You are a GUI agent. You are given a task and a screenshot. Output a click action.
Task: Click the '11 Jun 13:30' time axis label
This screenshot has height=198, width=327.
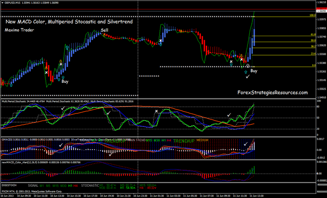pyautogui.click(x=256, y=196)
